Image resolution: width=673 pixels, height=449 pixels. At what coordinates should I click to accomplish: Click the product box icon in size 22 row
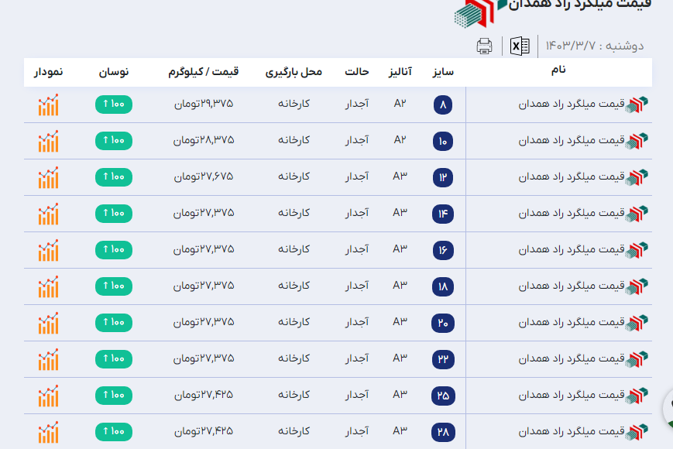[637, 358]
